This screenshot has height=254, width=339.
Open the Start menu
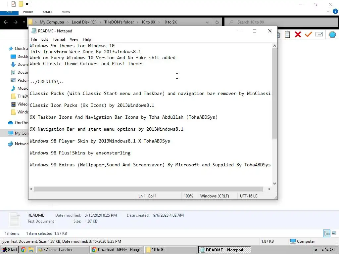point(9,250)
